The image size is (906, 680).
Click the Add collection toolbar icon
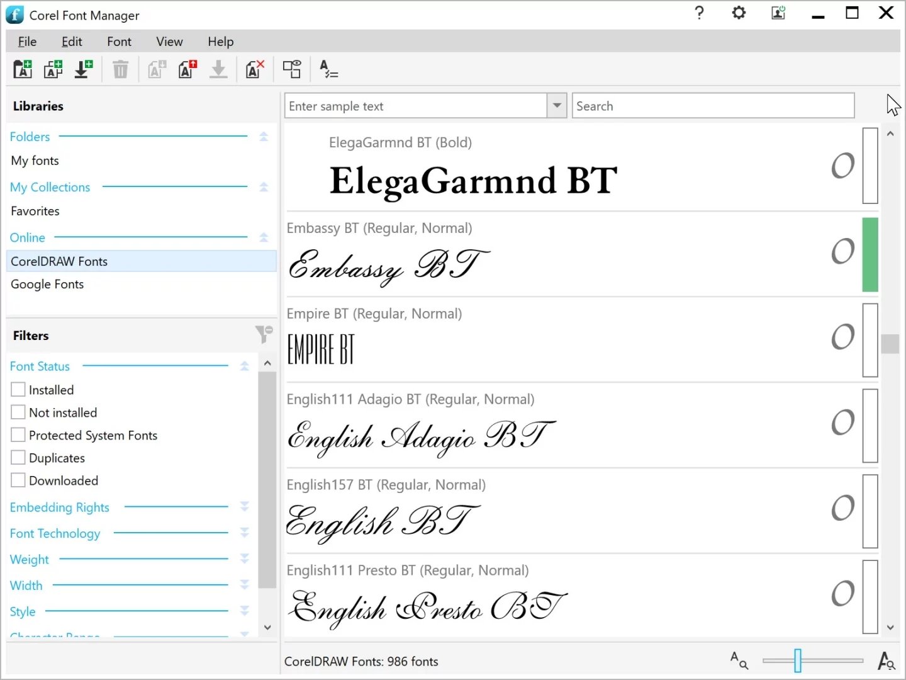point(53,69)
